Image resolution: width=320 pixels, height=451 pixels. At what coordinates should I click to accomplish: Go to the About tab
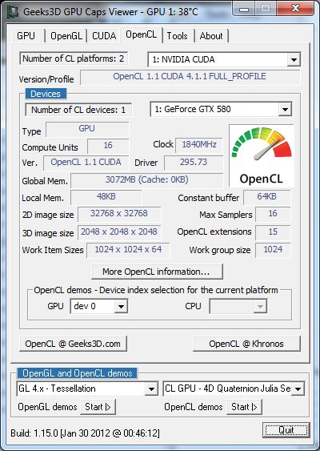[x=211, y=36]
